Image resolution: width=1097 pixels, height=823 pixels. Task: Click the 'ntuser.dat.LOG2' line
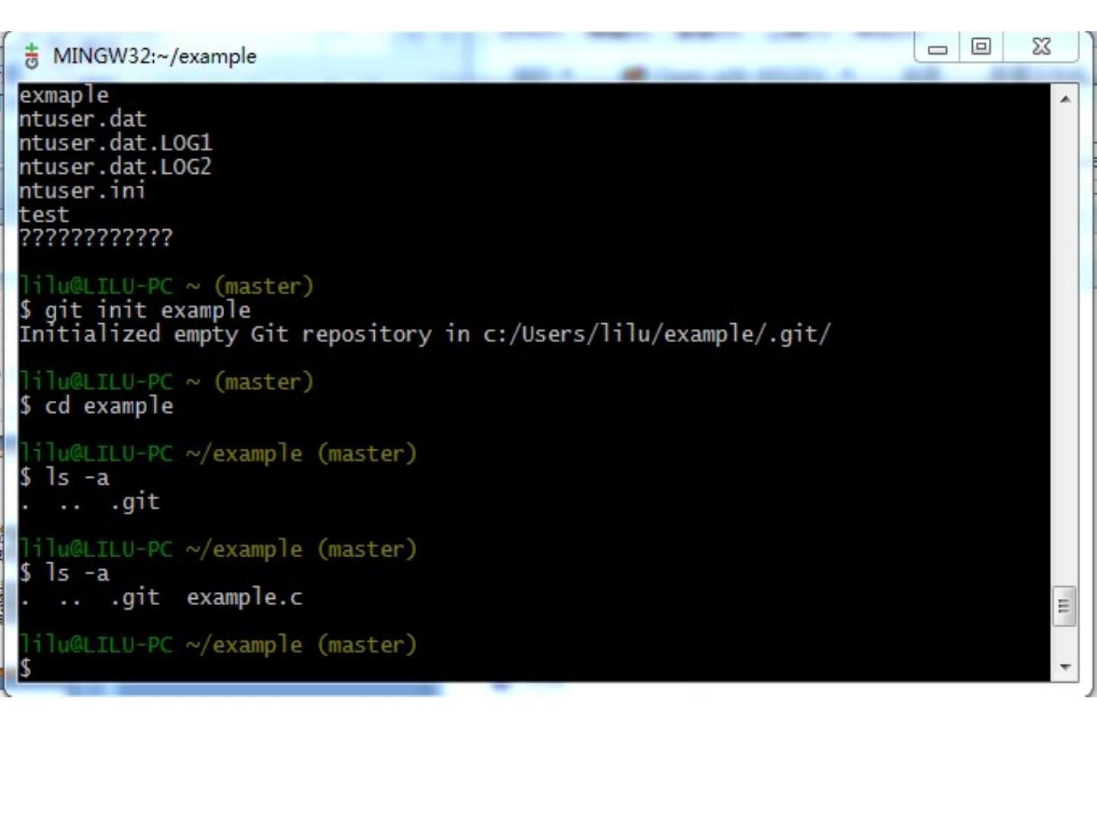pyautogui.click(x=115, y=166)
